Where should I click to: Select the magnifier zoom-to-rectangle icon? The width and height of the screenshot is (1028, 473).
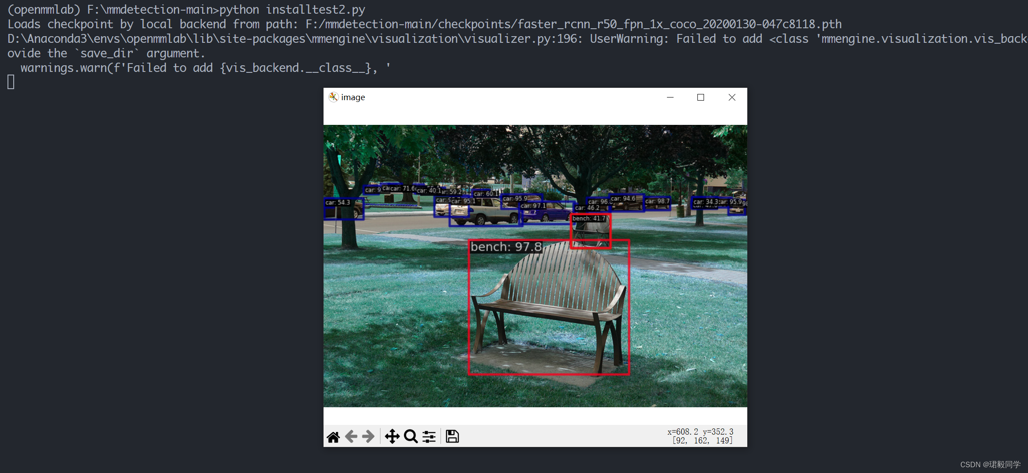click(411, 436)
